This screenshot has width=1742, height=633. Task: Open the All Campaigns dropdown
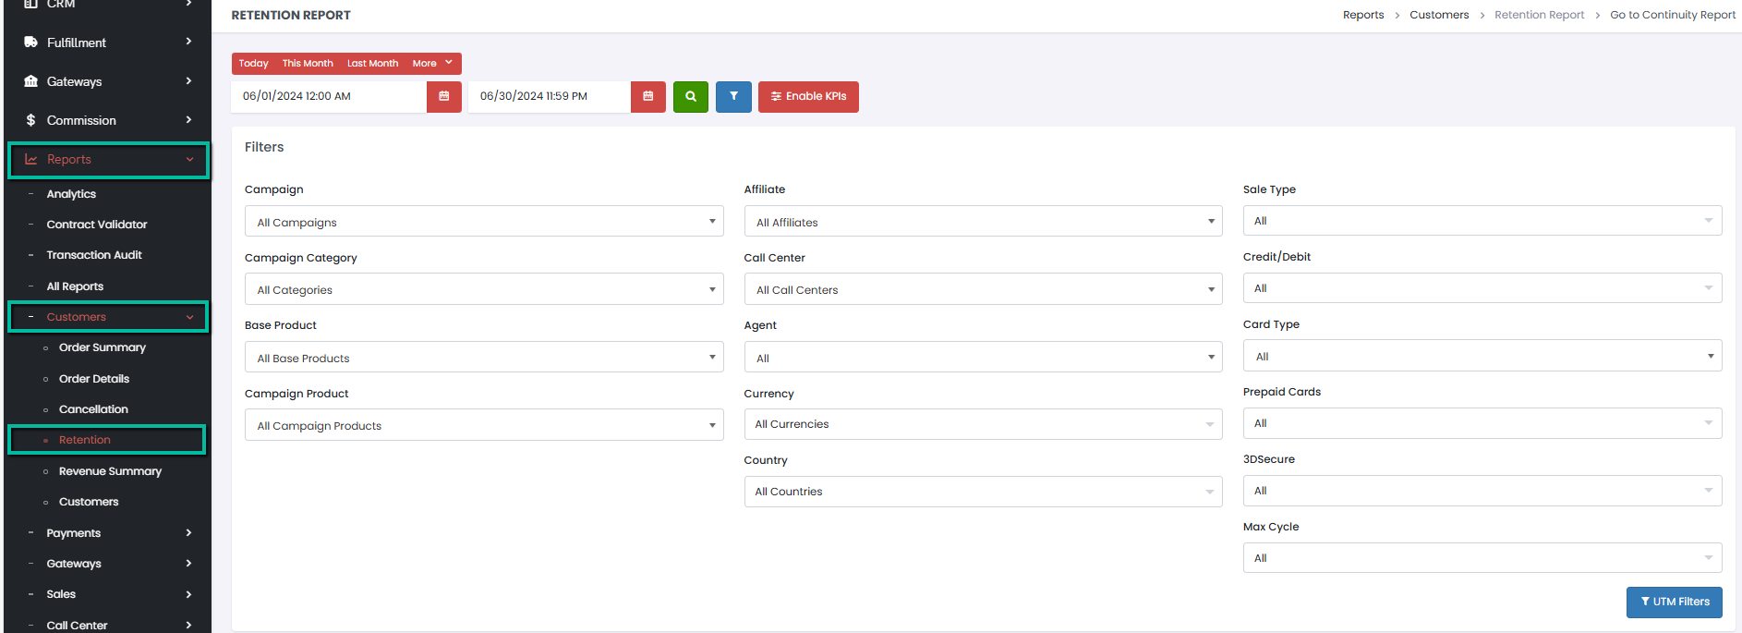pyautogui.click(x=483, y=222)
